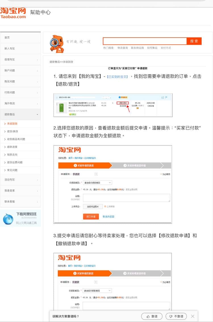Click the orange mascot with magnifying glass
The width and height of the screenshot is (213, 322).
(x=57, y=44)
